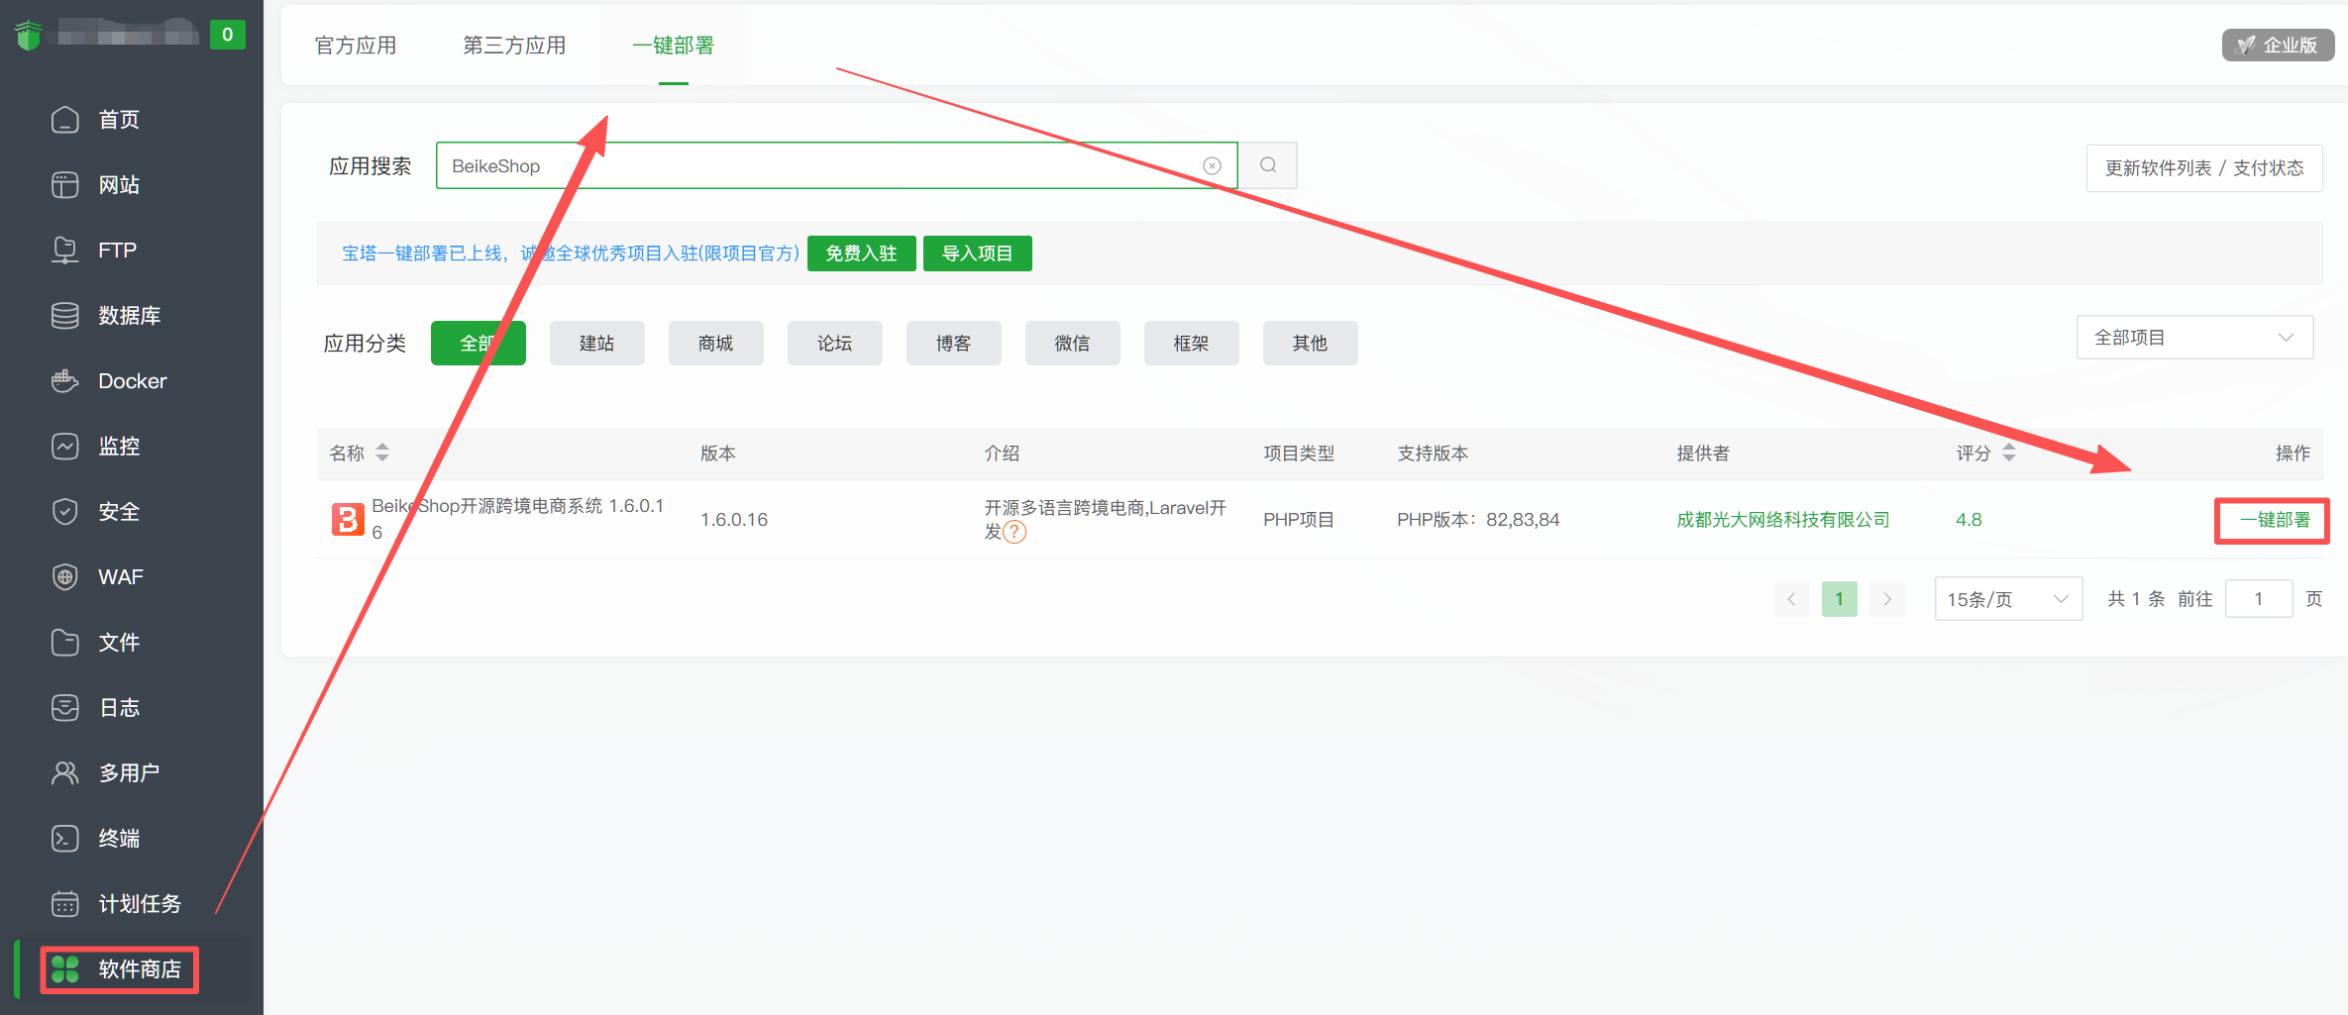Click the green notification badge 0
The image size is (2348, 1015).
[x=228, y=35]
